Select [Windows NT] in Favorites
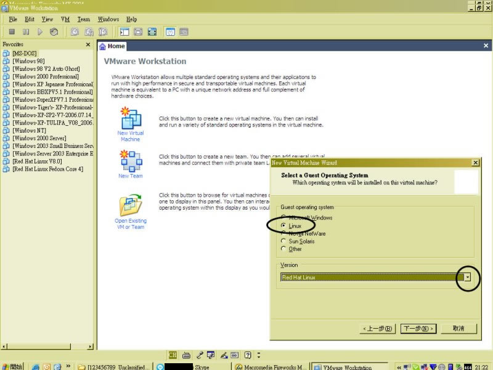The height and width of the screenshot is (370, 493). [x=29, y=130]
